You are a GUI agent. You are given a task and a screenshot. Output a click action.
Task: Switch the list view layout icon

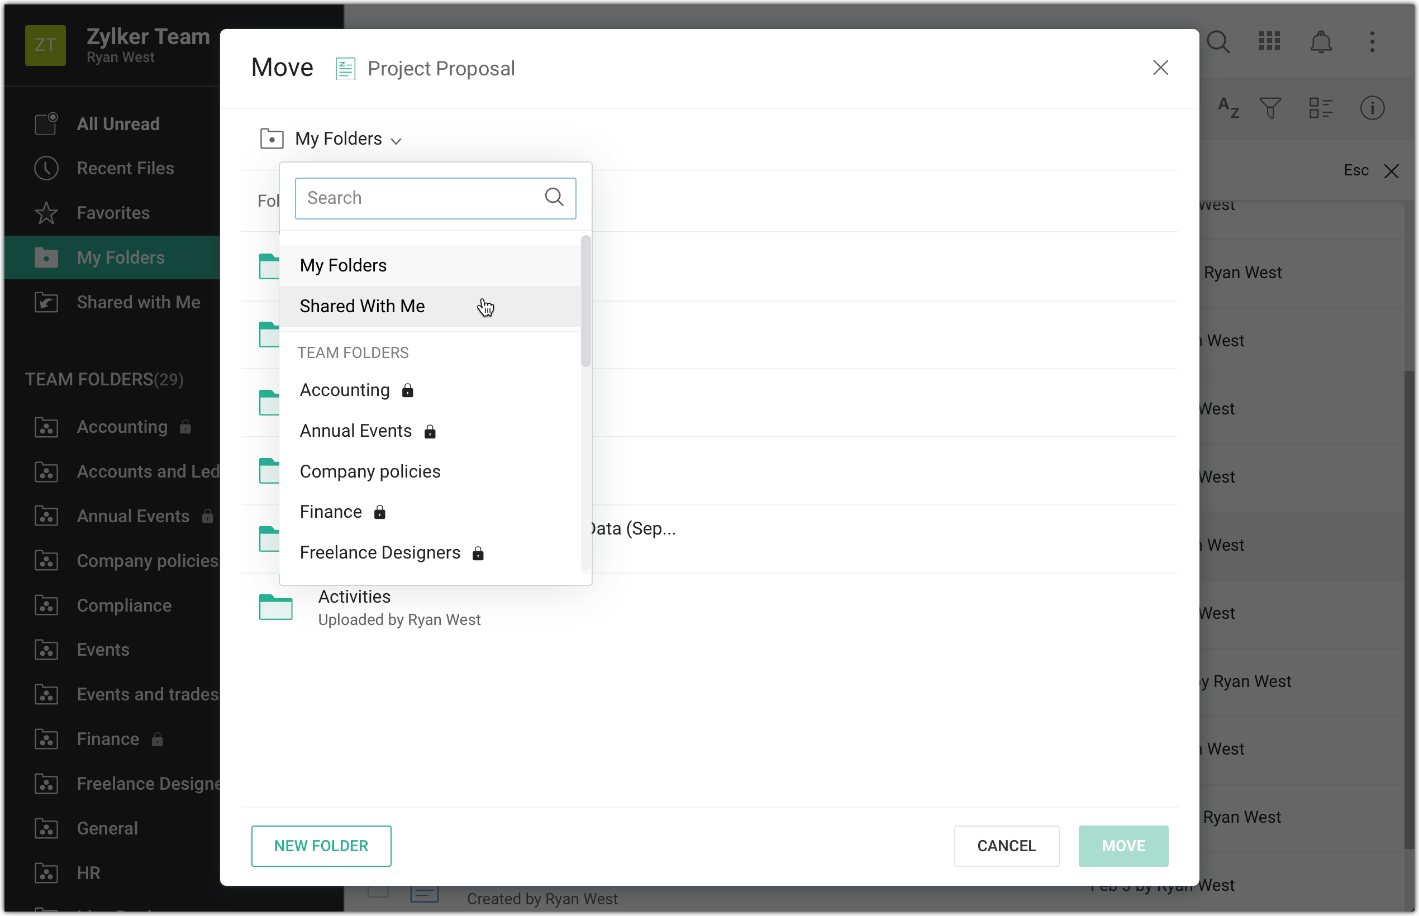(1320, 108)
